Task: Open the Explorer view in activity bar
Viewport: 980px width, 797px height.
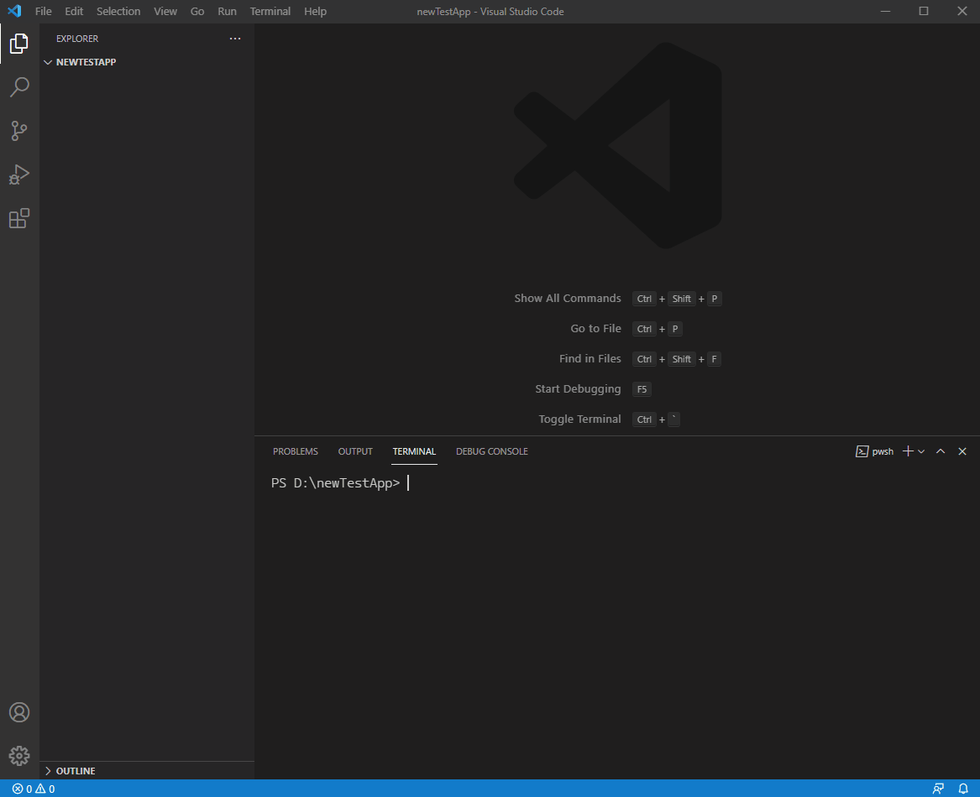Action: click(x=19, y=44)
